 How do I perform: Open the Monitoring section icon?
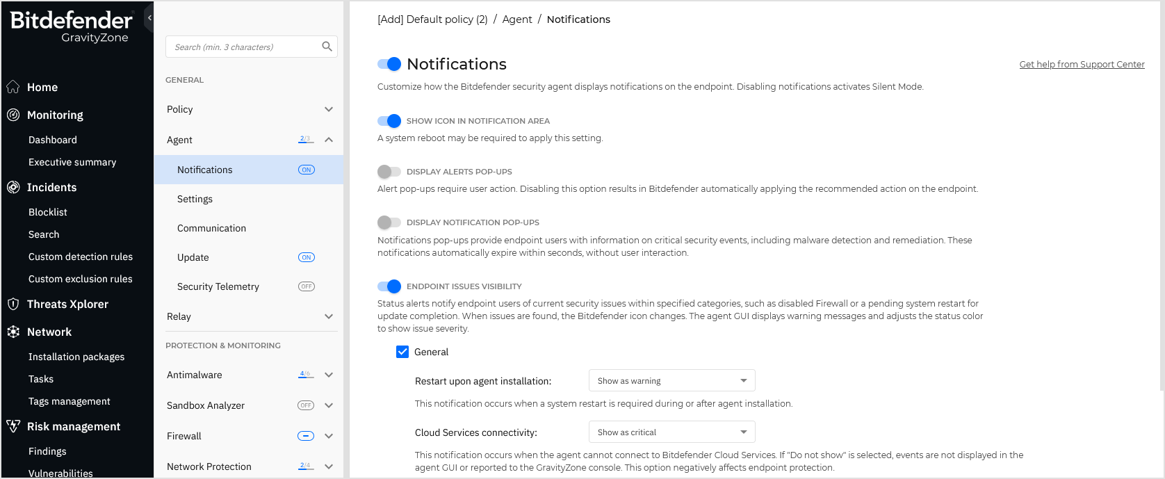coord(13,115)
